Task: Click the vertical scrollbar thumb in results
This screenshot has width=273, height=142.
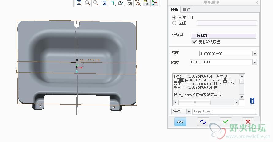Action: (242, 81)
